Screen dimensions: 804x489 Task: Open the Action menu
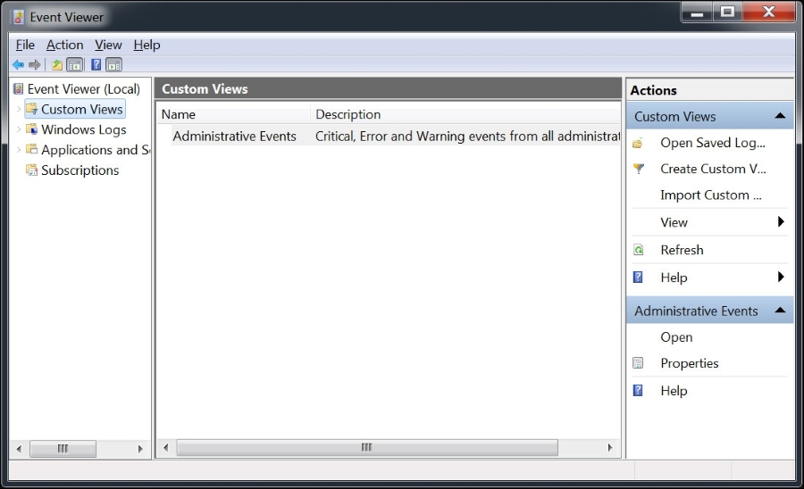point(64,45)
